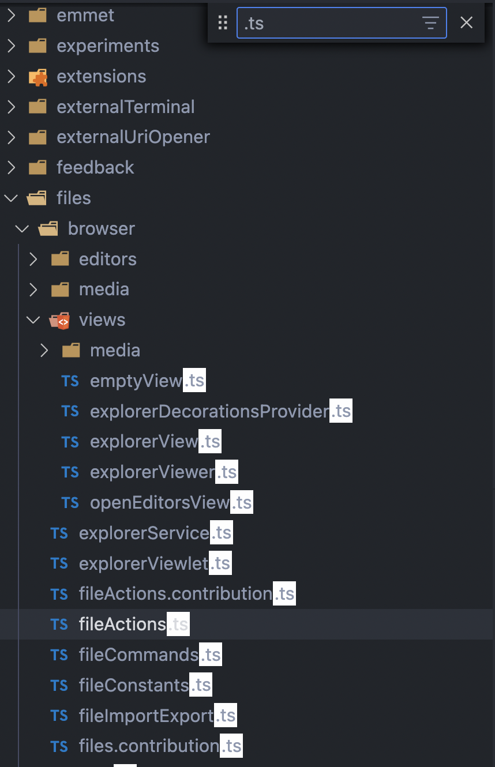Image resolution: width=495 pixels, height=767 pixels.
Task: Click inside the .ts search input field
Action: (323, 22)
